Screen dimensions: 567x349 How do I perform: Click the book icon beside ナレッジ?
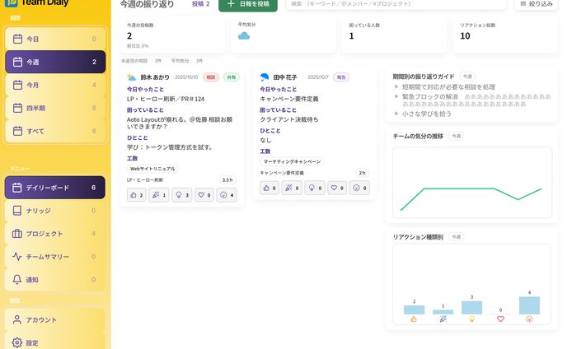(x=17, y=211)
